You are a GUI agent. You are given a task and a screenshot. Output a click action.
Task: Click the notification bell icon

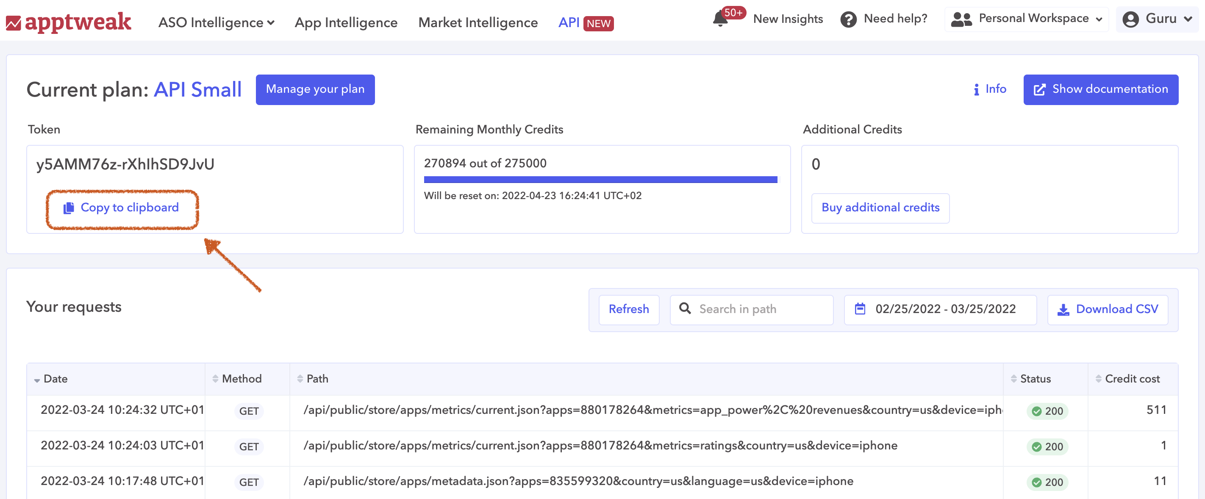pyautogui.click(x=720, y=19)
